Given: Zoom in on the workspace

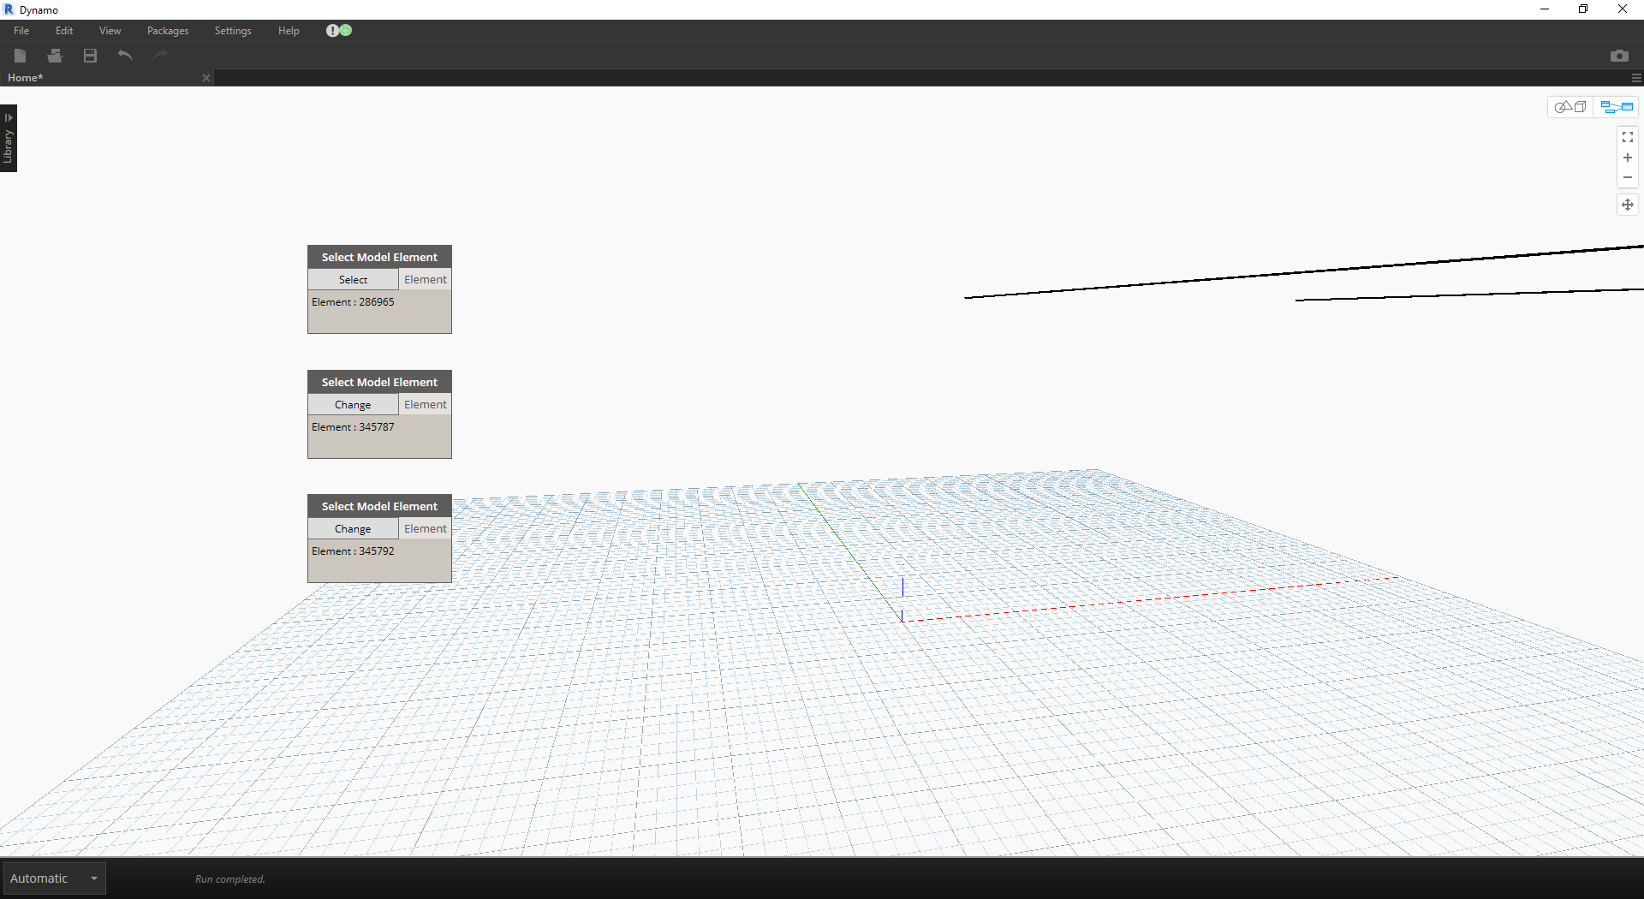Looking at the screenshot, I should tap(1628, 158).
